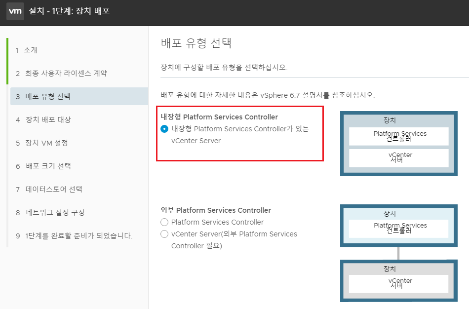Click the 외부 Platform Services Controller heading
469x309 pixels.
(216, 210)
